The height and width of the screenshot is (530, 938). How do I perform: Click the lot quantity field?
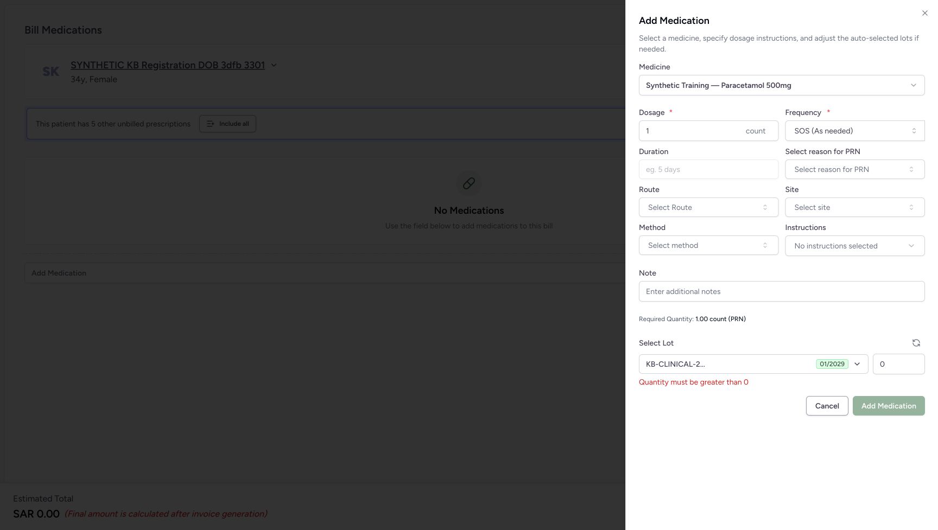[898, 364]
